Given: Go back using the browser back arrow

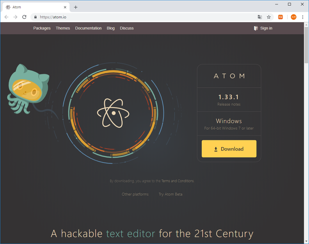Looking at the screenshot, I should [x=6, y=17].
